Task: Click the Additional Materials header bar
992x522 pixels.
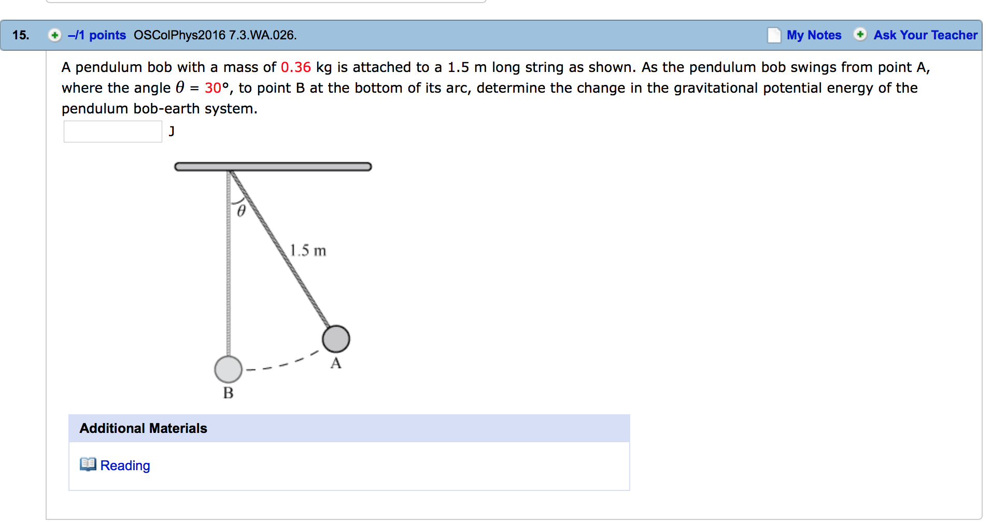Action: click(x=349, y=428)
